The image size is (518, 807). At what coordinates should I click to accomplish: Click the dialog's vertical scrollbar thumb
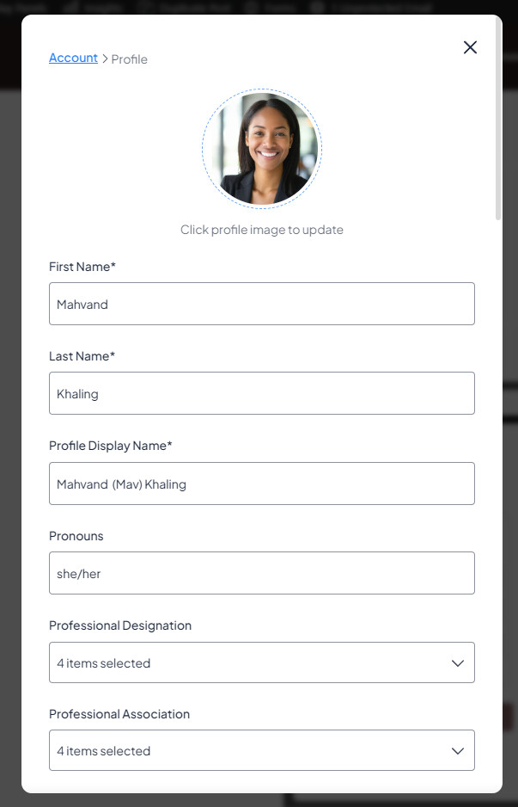[498, 119]
